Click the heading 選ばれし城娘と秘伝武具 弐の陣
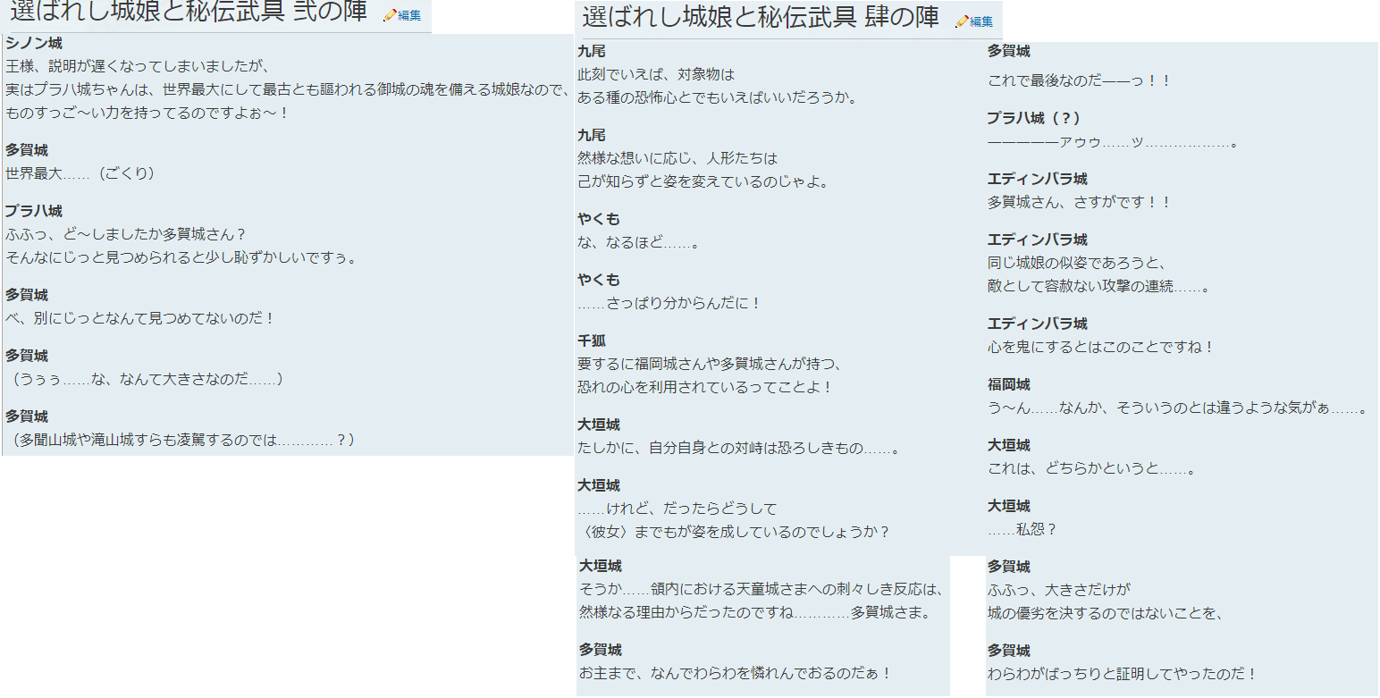The image size is (1380, 698). pos(188,14)
